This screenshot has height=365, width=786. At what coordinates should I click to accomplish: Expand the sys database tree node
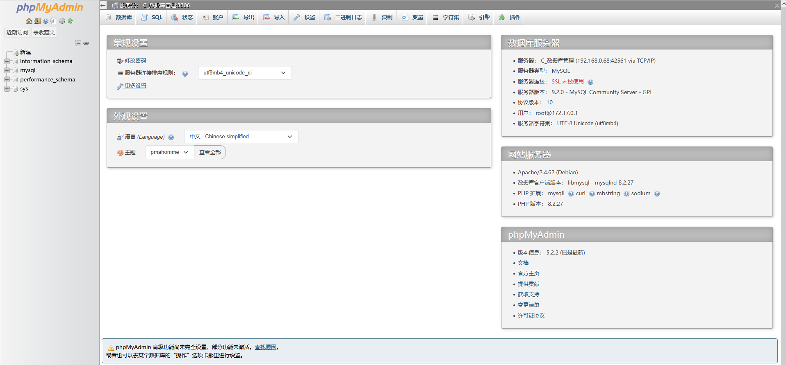point(7,89)
